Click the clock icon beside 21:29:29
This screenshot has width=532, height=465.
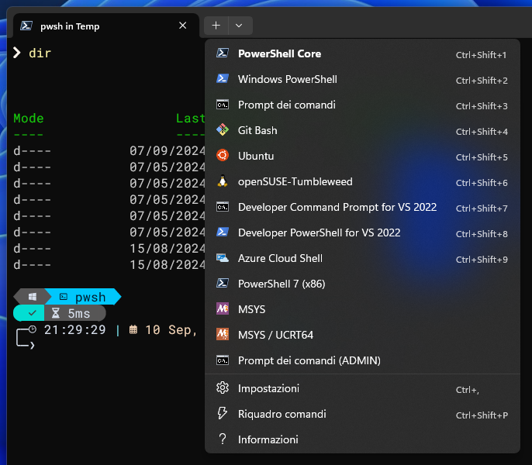tap(33, 329)
